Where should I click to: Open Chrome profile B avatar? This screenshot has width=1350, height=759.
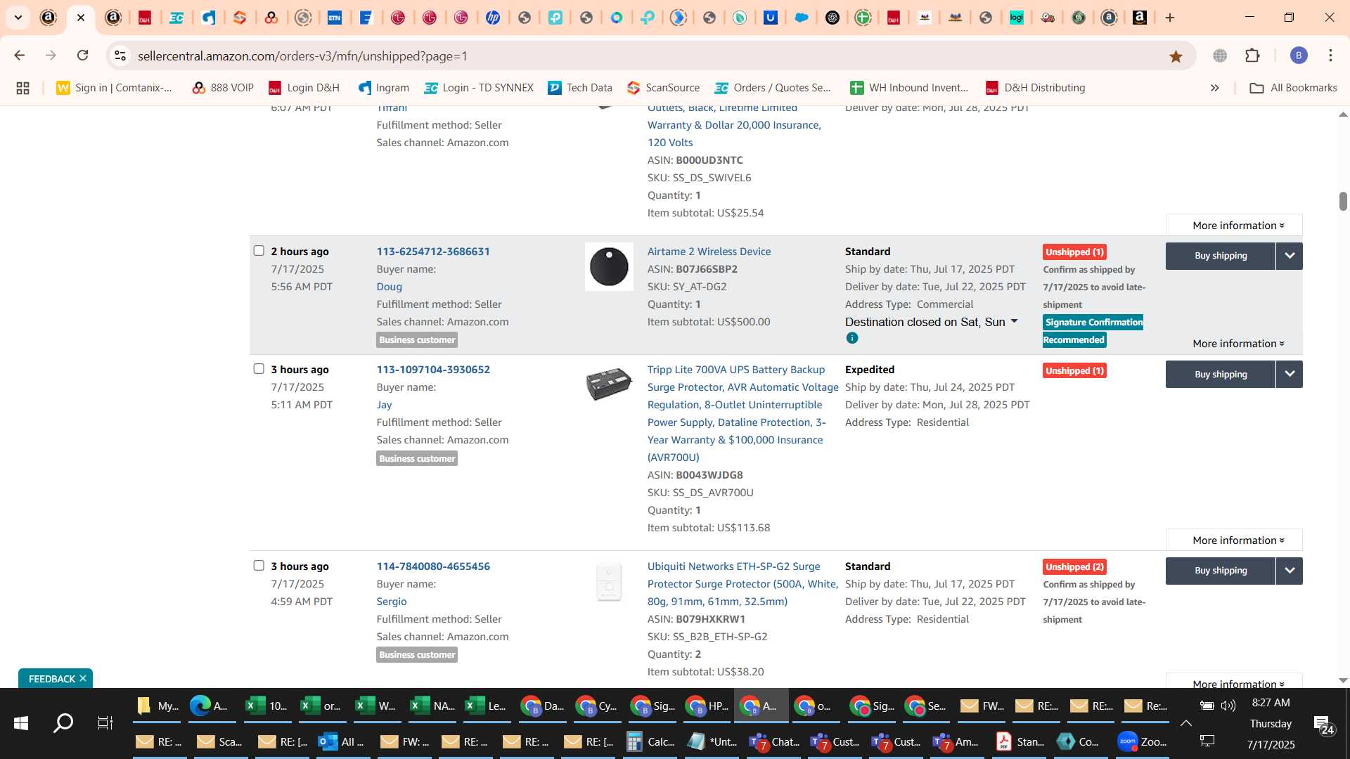click(1299, 56)
